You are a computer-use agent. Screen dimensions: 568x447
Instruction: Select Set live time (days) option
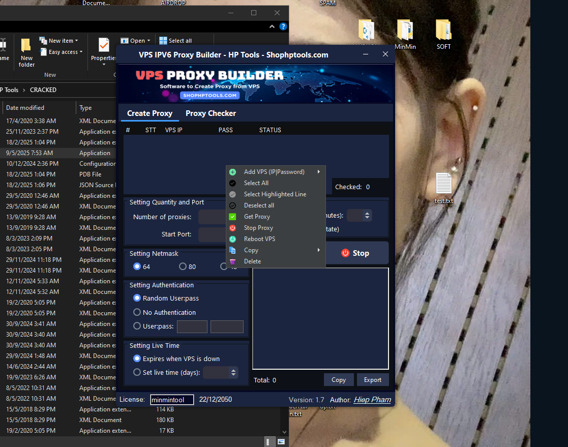[137, 372]
